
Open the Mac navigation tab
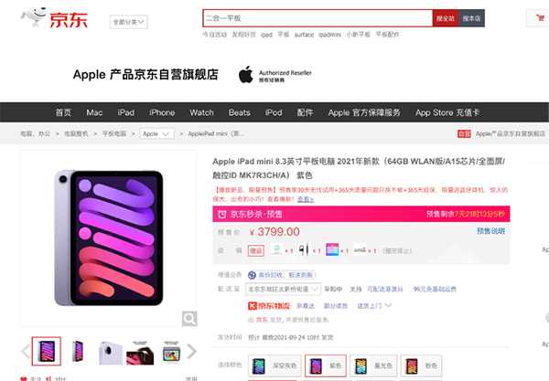[x=94, y=112]
